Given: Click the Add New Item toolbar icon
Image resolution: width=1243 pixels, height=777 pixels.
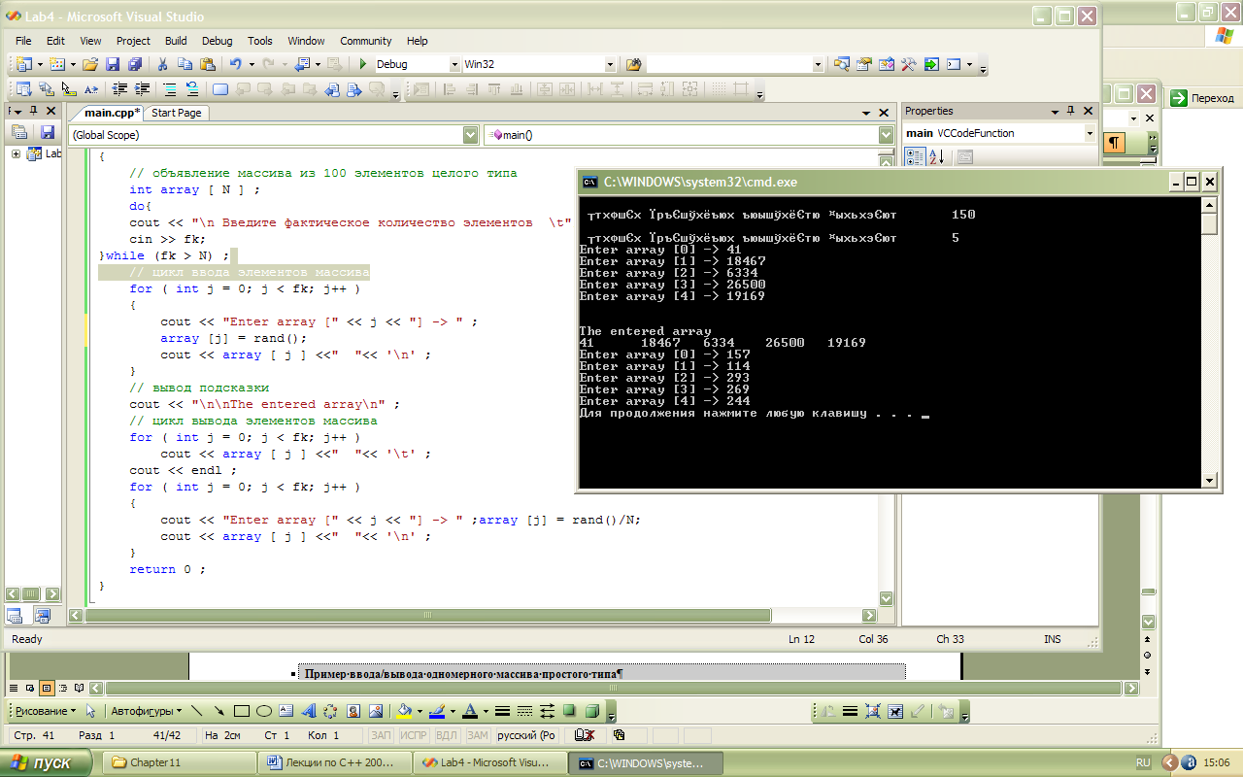Looking at the screenshot, I should click(x=56, y=64).
